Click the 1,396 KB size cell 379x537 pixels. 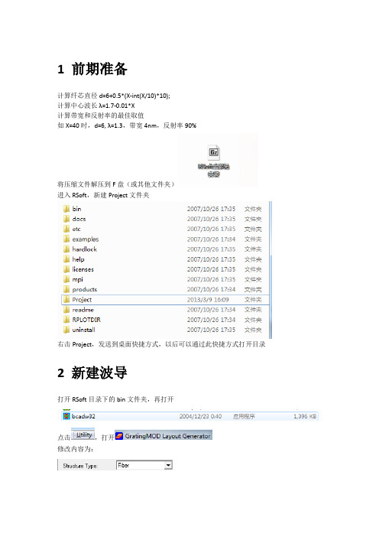[x=305, y=416]
